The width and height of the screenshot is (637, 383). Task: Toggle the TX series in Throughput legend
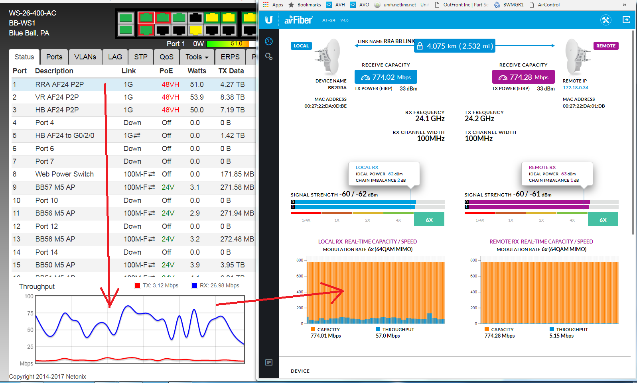point(138,285)
